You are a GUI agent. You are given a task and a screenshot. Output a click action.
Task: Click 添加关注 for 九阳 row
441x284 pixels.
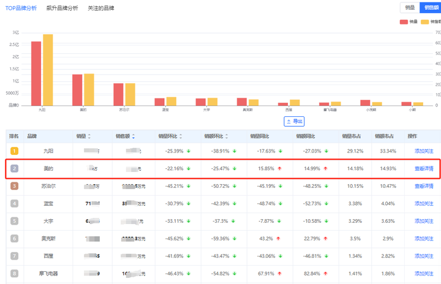point(424,151)
